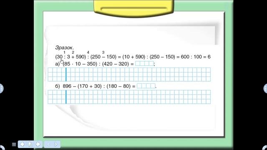Viewport: 267px width, 150px height.
Task: Click the grid workspace under expression б)
Action: coord(129,97)
